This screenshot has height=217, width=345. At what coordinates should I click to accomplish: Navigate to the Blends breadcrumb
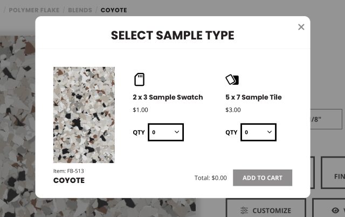pyautogui.click(x=80, y=10)
